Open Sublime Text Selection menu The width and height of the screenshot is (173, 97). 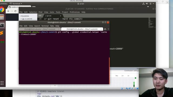coord(33,12)
